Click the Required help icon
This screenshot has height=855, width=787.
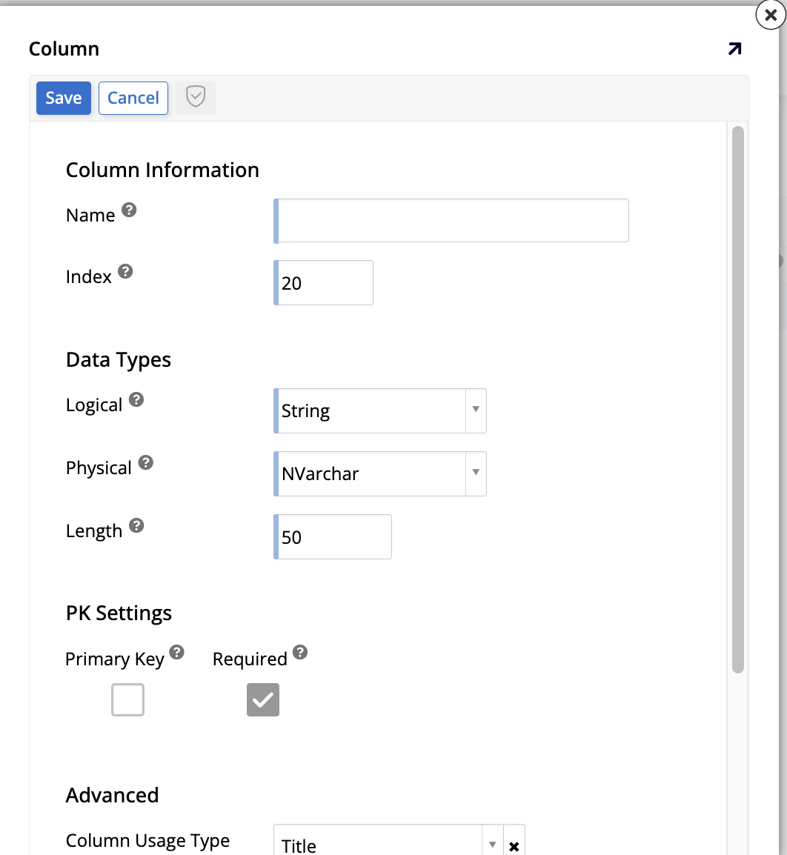coord(299,653)
